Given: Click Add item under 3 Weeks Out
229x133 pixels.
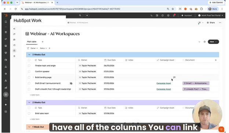Looking at the screenshot, I should coord(34,95).
